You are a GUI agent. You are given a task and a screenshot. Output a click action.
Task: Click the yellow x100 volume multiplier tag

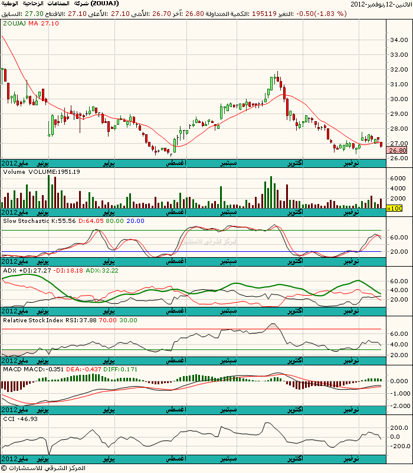pos(395,208)
